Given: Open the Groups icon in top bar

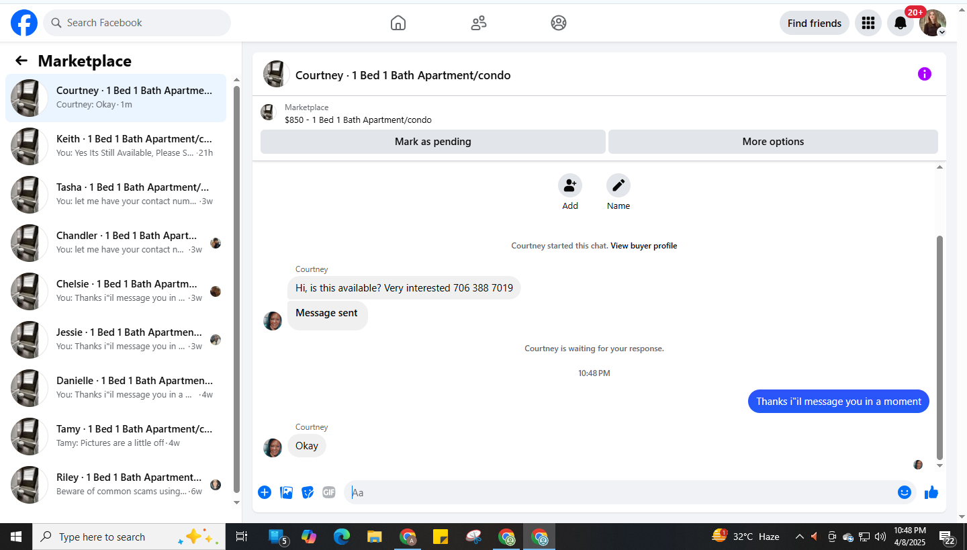Looking at the screenshot, I should (559, 23).
